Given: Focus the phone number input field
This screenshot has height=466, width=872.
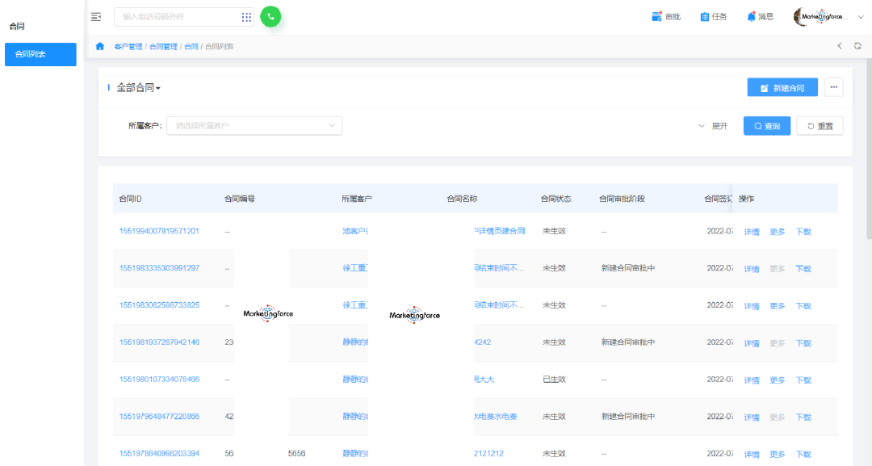Looking at the screenshot, I should 178,17.
